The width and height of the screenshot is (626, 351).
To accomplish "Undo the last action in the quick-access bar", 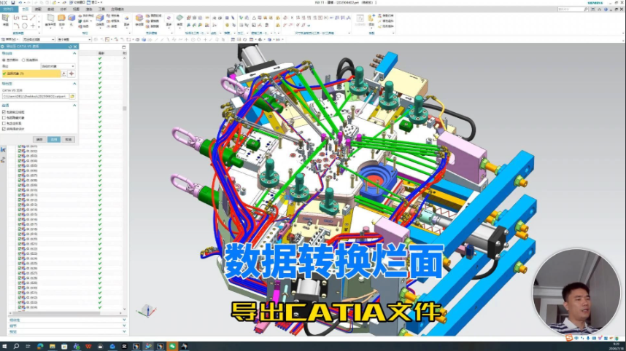I will (x=20, y=2).
